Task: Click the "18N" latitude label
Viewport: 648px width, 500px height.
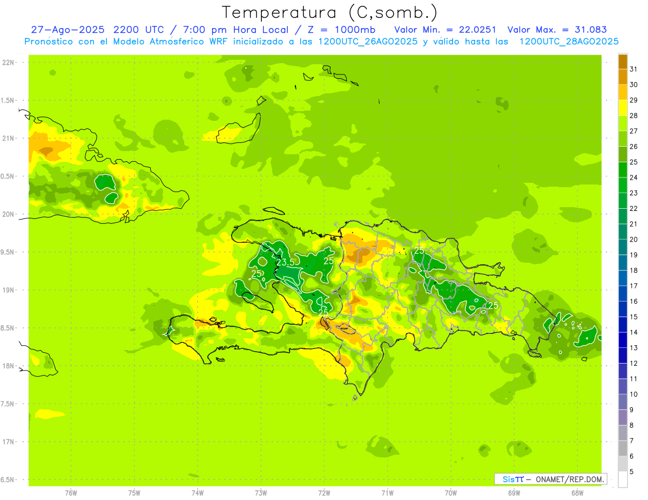Action: point(8,366)
